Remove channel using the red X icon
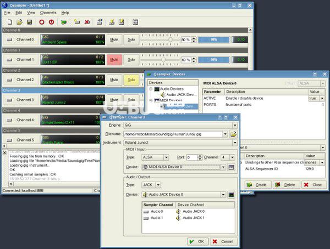330x249 pixels. coord(87,22)
